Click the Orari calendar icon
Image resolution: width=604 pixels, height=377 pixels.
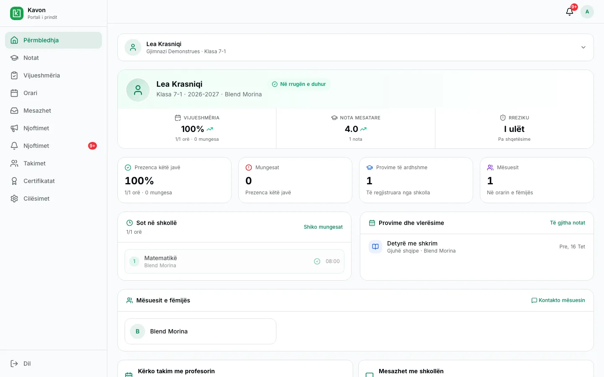(x=14, y=93)
